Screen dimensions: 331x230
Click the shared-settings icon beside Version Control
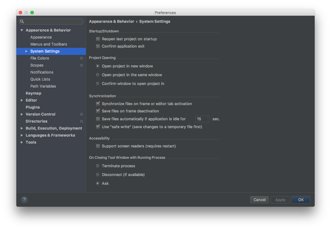(81, 114)
